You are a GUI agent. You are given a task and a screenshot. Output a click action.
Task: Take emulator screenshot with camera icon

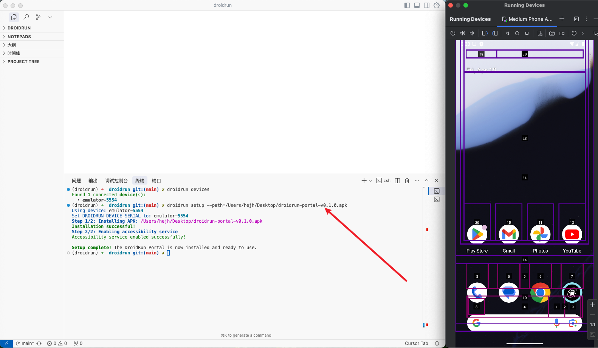click(x=552, y=33)
